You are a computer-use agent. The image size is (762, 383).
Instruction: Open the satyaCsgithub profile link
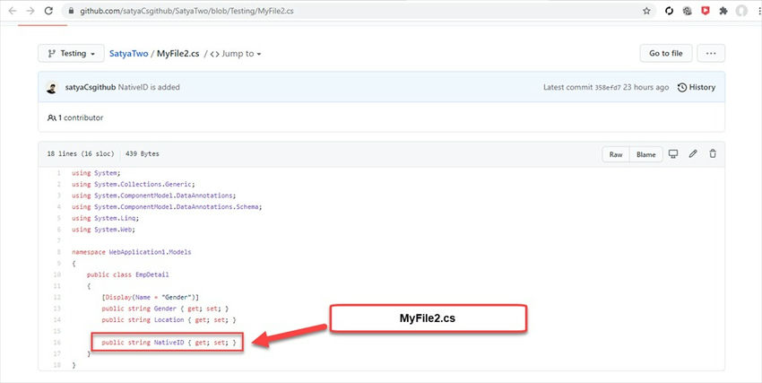click(91, 88)
